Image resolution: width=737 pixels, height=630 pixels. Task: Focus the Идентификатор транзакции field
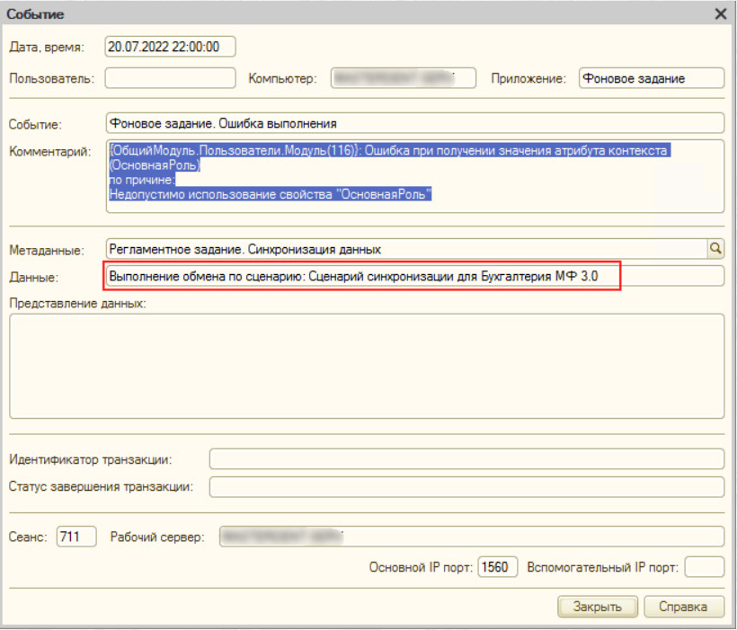coord(466,459)
